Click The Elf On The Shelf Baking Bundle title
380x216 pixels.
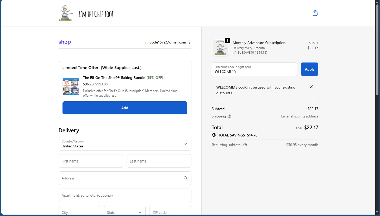click(114, 78)
